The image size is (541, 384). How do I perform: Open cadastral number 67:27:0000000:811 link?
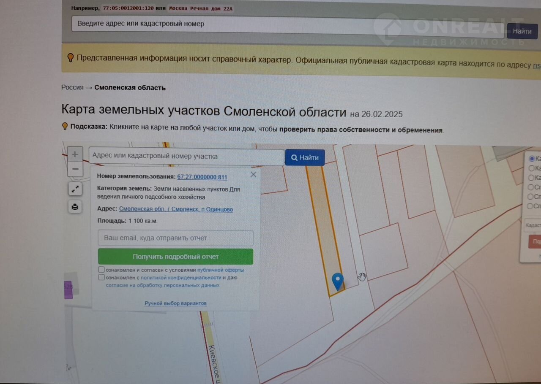coord(202,177)
